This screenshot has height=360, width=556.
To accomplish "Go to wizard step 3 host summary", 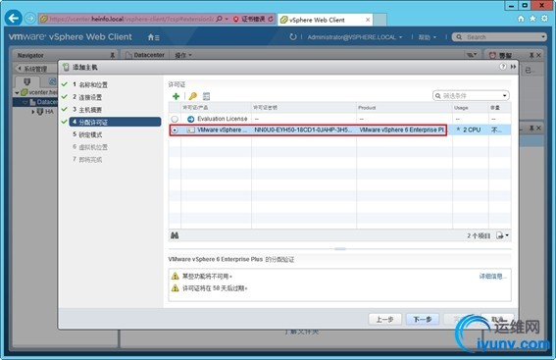I will [87, 110].
